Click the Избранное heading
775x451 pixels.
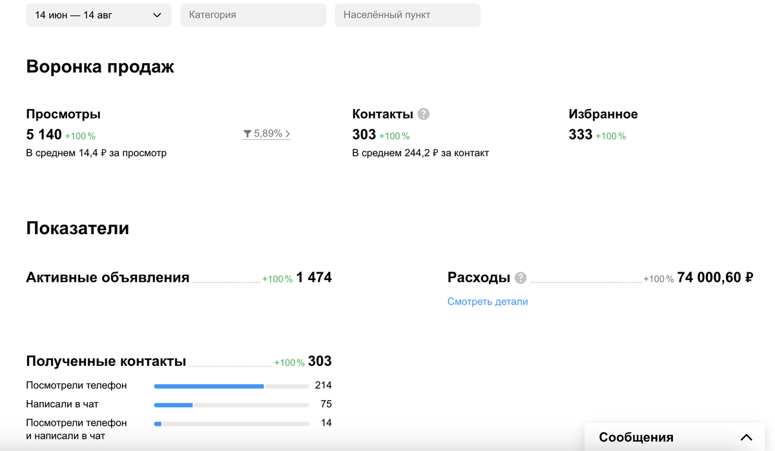(x=603, y=114)
